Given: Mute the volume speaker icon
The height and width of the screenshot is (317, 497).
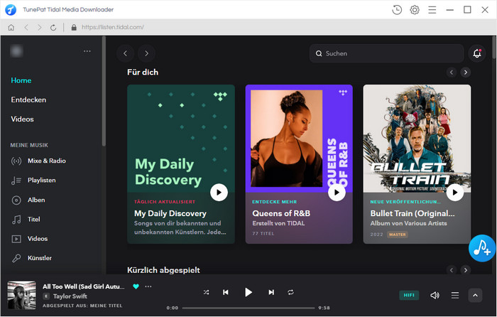Looking at the screenshot, I should [435, 296].
